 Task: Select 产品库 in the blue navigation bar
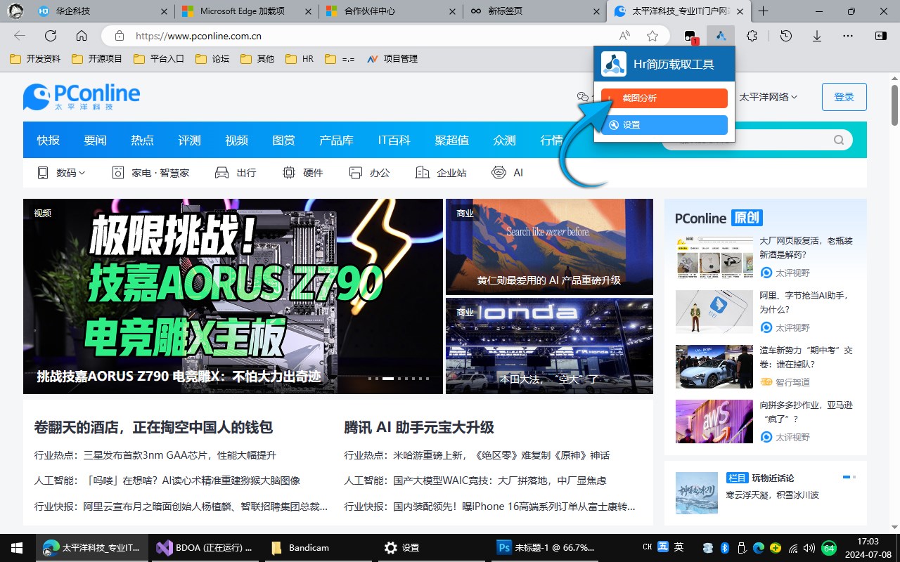click(x=336, y=140)
